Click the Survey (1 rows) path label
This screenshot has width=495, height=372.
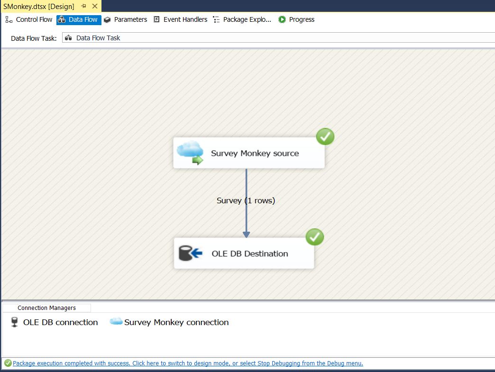point(246,200)
